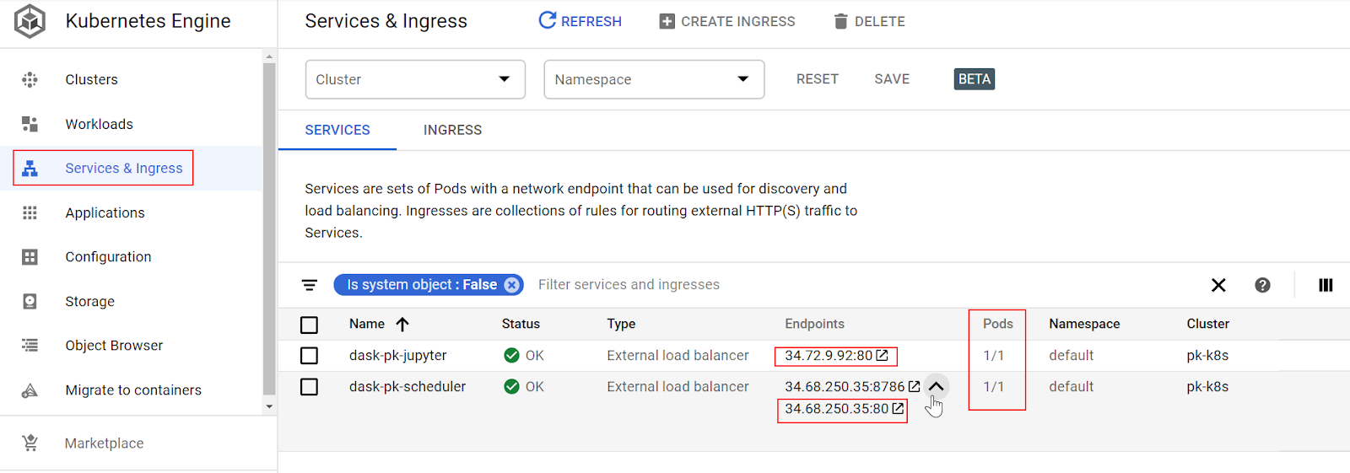Open Applications in the sidebar
This screenshot has width=1350, height=473.
(x=105, y=212)
